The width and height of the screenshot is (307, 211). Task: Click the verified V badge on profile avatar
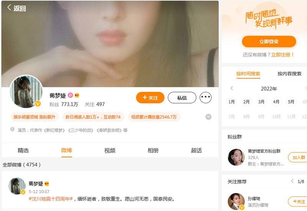tap(38, 103)
